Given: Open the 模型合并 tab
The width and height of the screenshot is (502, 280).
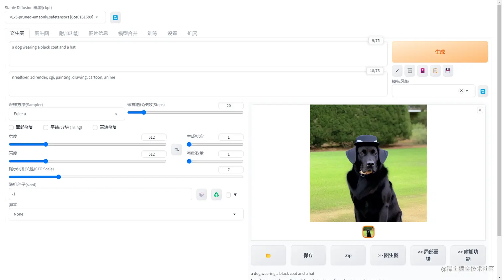Looking at the screenshot, I should pos(128,33).
